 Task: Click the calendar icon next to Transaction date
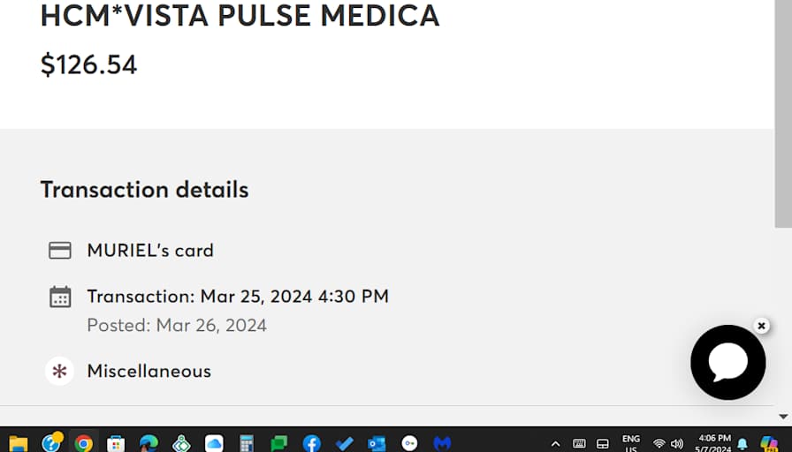click(x=60, y=297)
